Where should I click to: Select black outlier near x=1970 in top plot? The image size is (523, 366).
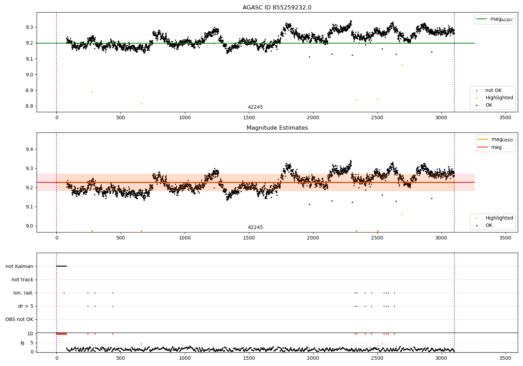coord(309,57)
